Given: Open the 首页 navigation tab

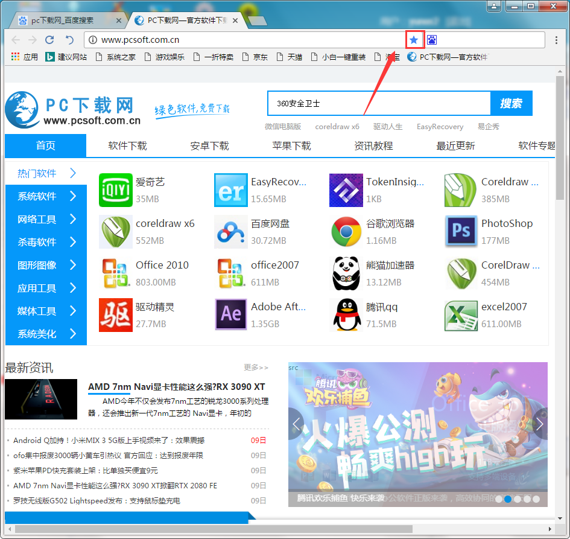Looking at the screenshot, I should pos(45,145).
